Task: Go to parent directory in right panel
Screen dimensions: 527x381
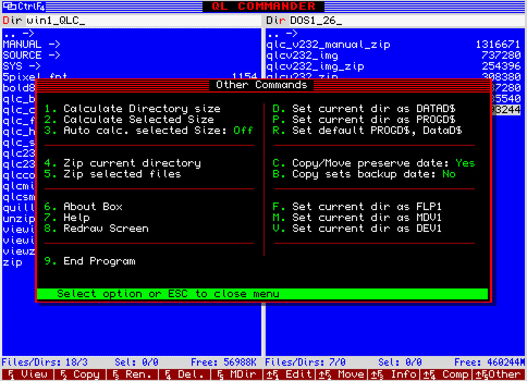Action: click(x=282, y=33)
